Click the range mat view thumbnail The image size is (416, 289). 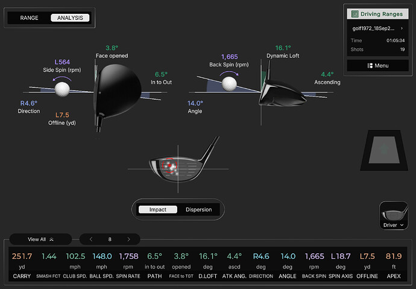(384, 150)
